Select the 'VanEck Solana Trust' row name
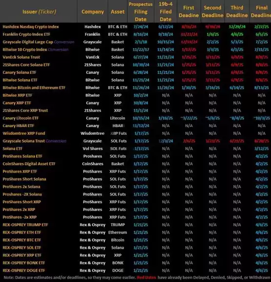This screenshot has width=271, height=282. [21, 57]
